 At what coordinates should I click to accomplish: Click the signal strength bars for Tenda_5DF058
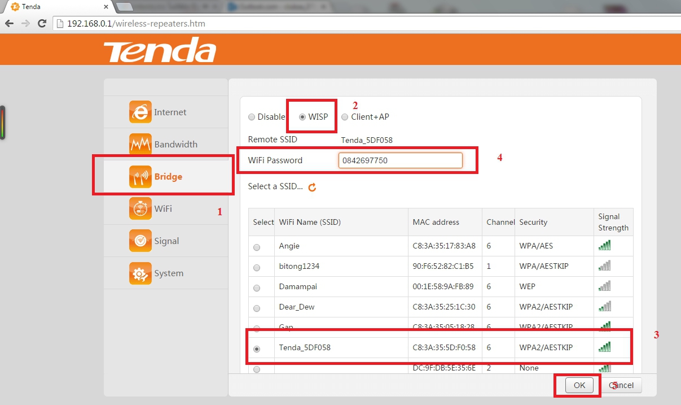pyautogui.click(x=605, y=347)
